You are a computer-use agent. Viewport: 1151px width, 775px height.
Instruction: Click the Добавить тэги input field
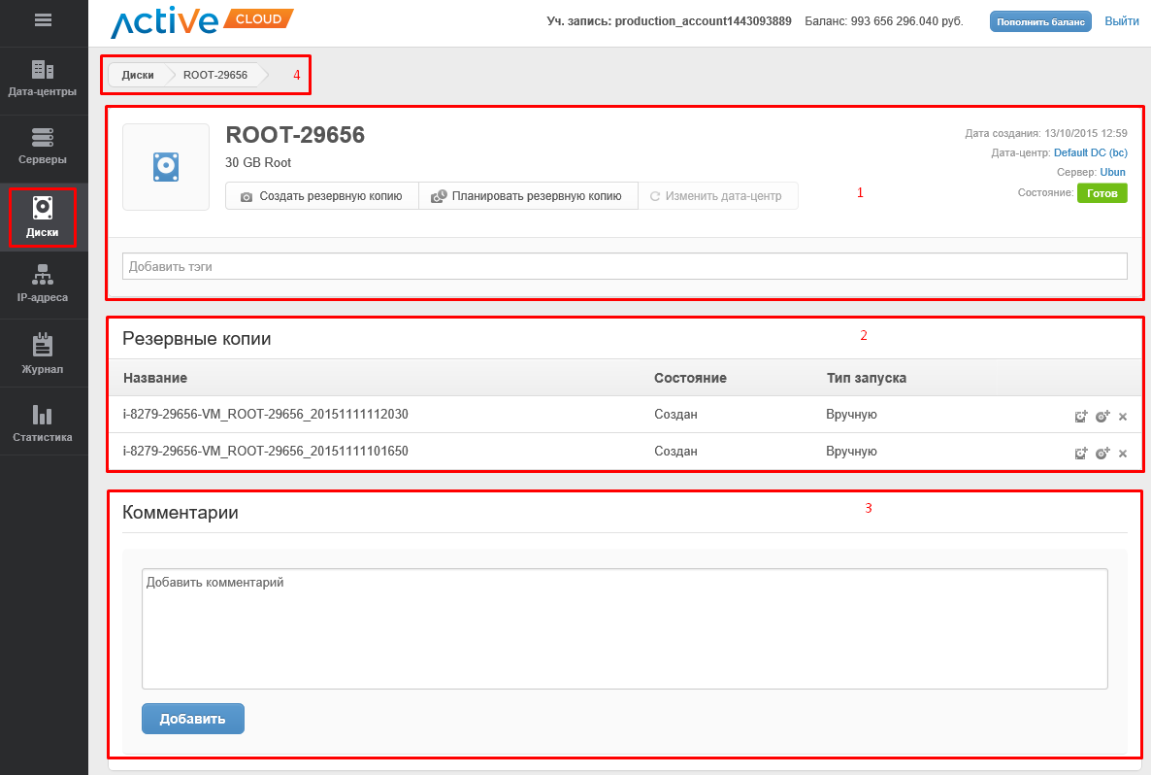point(624,266)
